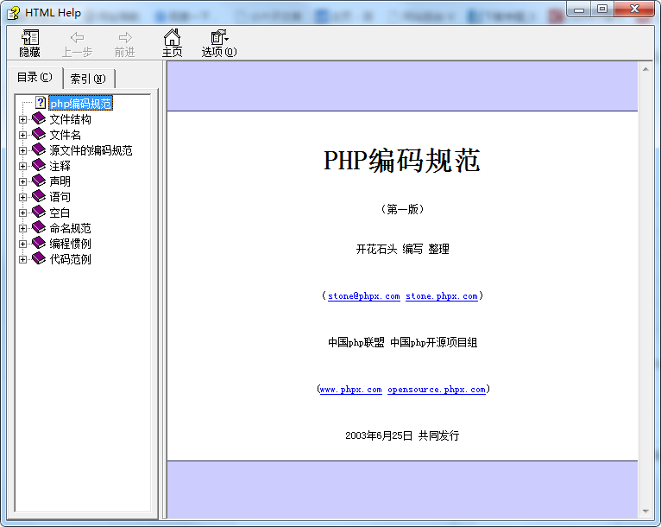Image resolution: width=661 pixels, height=527 pixels.
Task: Click the question-mark page icon for php编码规范
Action: tap(40, 104)
